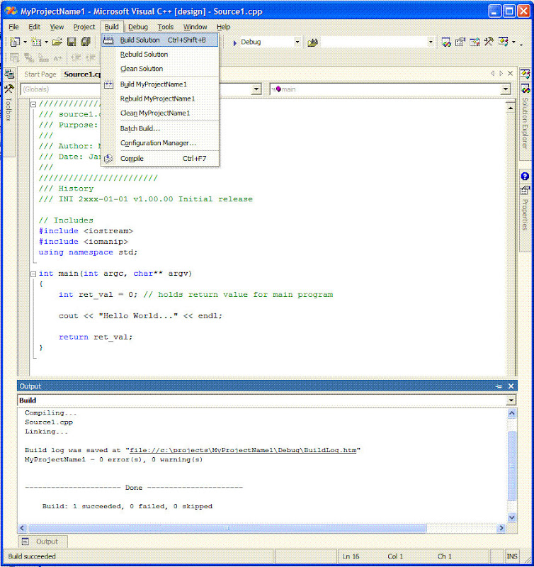Open Configuration Manager from the menu
Image resolution: width=534 pixels, height=567 pixels.
160,143
